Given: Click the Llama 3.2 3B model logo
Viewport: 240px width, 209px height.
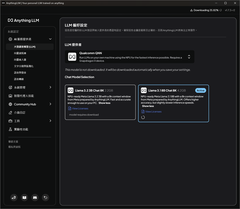Looking at the screenshot, I should (70, 90).
